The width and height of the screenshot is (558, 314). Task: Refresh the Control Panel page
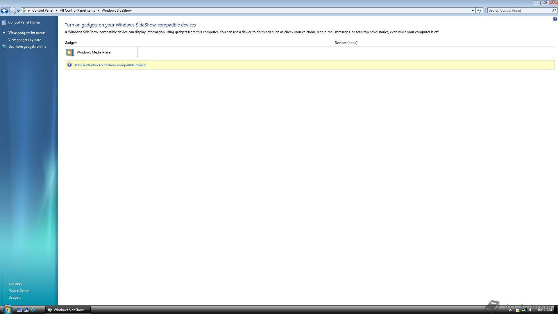pos(479,10)
